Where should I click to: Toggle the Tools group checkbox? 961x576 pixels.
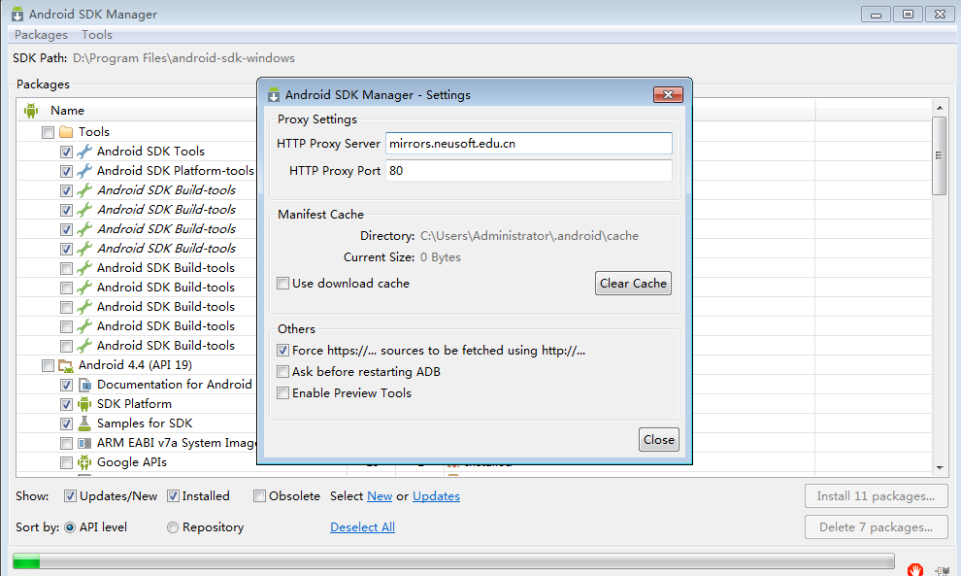pos(48,132)
